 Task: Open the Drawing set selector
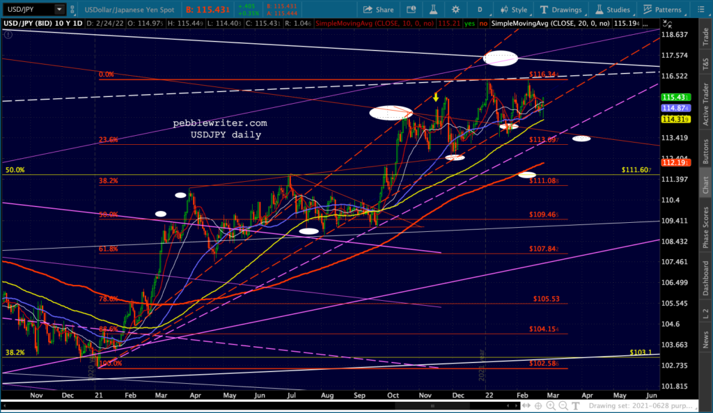(x=642, y=405)
